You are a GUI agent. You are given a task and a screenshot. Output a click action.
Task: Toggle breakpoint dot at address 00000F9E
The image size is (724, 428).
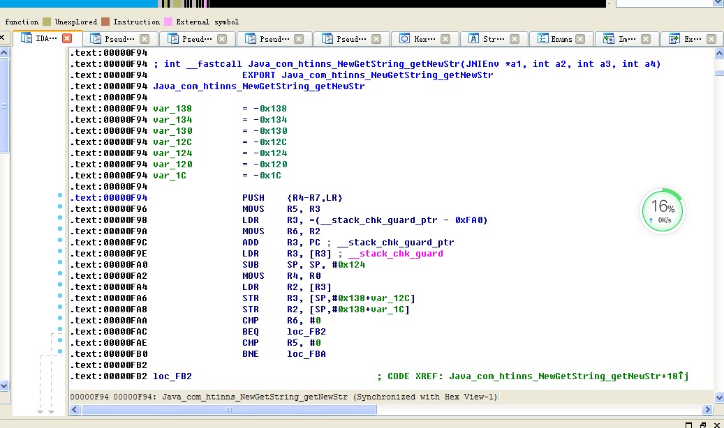click(x=60, y=251)
